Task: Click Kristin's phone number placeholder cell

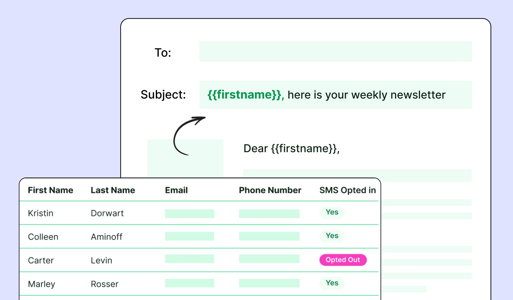Action: pos(269,214)
